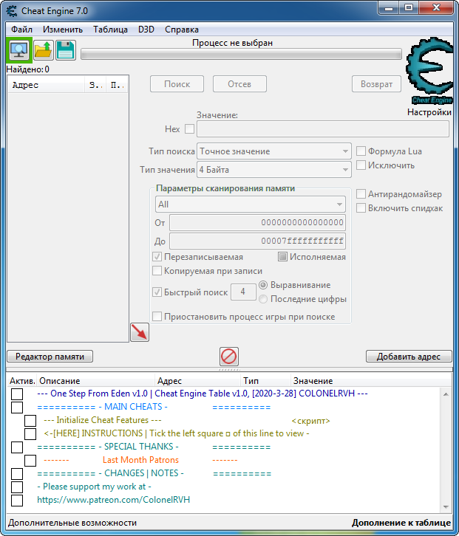Image resolution: width=459 pixels, height=536 pixels.
Task: Select the https://www.patreon.com/ColonelRVH entry
Action: click(x=113, y=500)
